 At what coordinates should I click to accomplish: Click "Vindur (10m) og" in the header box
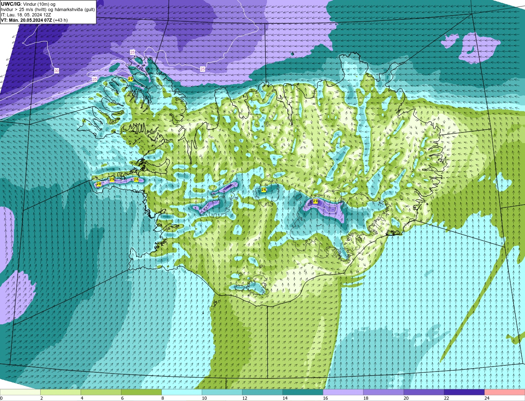[39, 4]
